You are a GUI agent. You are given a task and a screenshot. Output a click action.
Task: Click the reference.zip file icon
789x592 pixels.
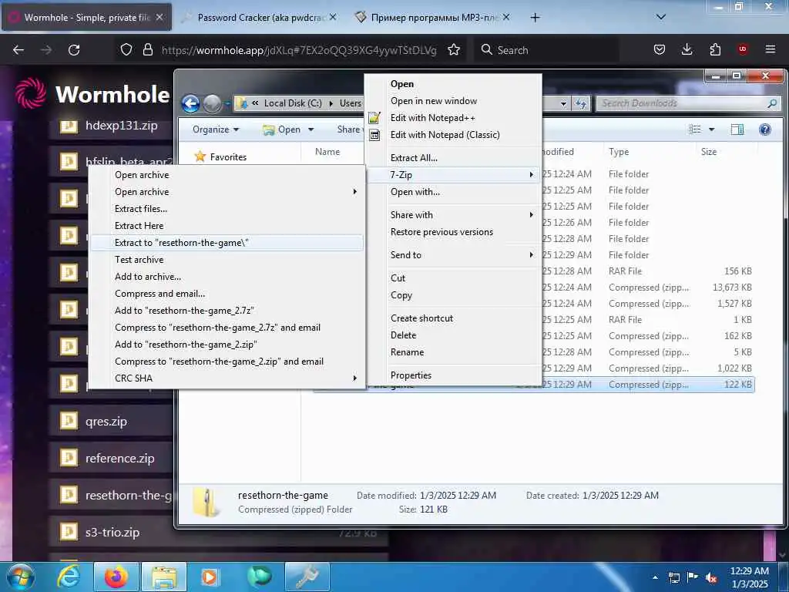click(x=69, y=458)
